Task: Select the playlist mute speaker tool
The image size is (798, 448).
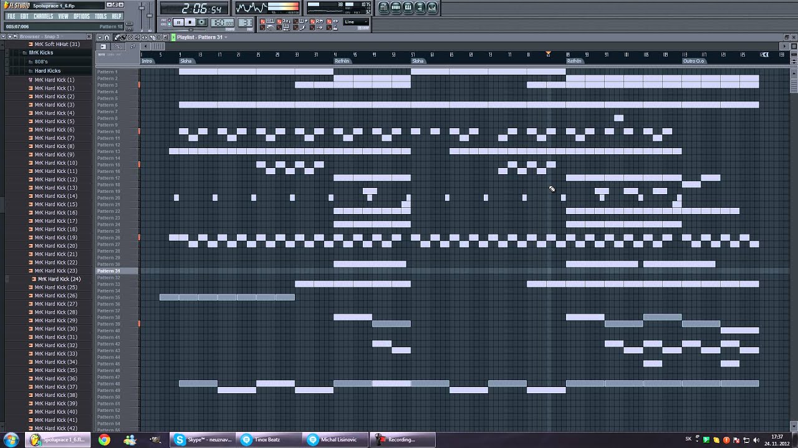Action: [x=137, y=37]
